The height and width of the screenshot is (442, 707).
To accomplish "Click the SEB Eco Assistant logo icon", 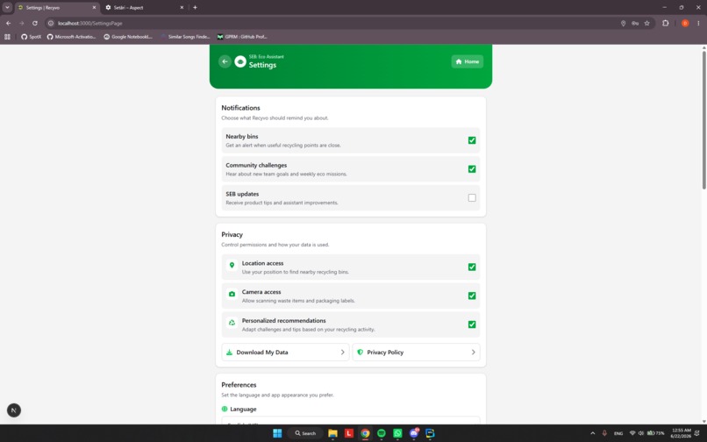I will (x=240, y=61).
